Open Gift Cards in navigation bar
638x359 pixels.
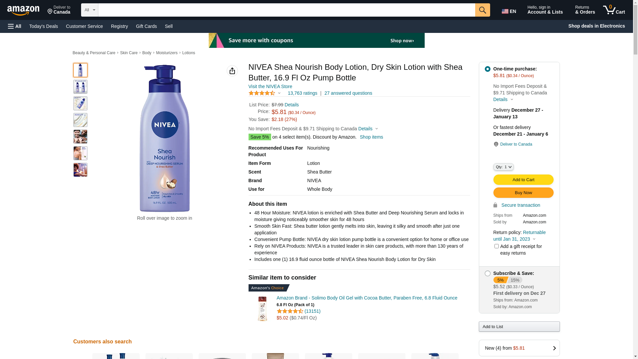[146, 26]
